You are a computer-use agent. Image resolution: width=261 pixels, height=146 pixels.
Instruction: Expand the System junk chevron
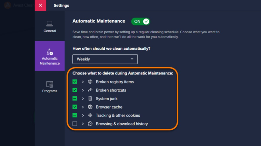[x=83, y=99]
